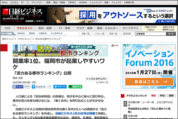Switch ranking to 昨日 tab
Image resolution: width=178 pixels, height=119 pixels.
162,95
